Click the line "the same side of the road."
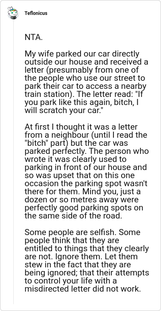Image resolution: width=161 pixels, height=311 pixels. pyautogui.click(x=73, y=216)
